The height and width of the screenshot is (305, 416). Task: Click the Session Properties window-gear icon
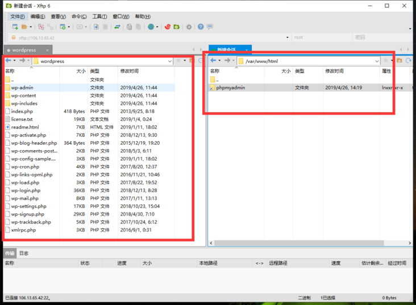[x=63, y=27]
